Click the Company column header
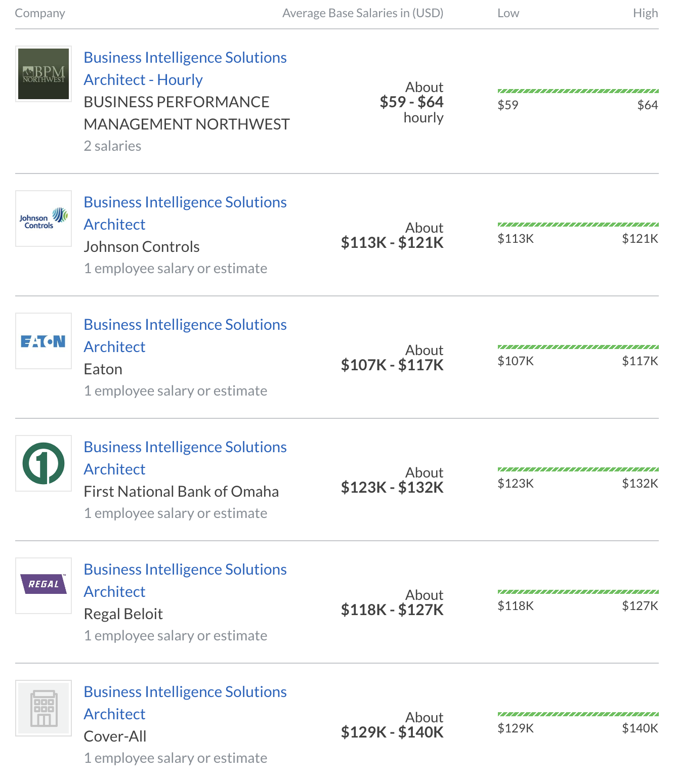Viewport: 677px width, 781px height. [x=40, y=13]
